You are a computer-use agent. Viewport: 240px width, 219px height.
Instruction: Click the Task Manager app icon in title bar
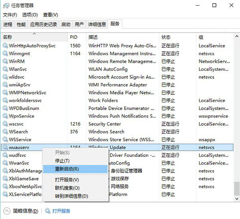coord(6,5)
